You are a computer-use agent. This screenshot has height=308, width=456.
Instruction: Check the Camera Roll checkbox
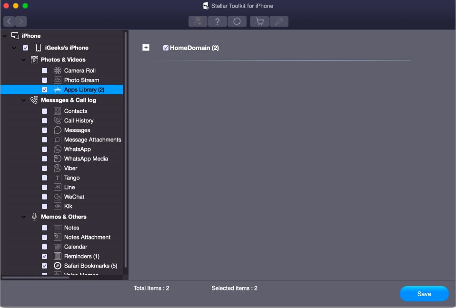pyautogui.click(x=44, y=70)
